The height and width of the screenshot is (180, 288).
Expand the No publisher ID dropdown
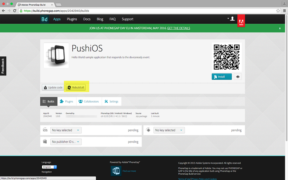(66, 142)
